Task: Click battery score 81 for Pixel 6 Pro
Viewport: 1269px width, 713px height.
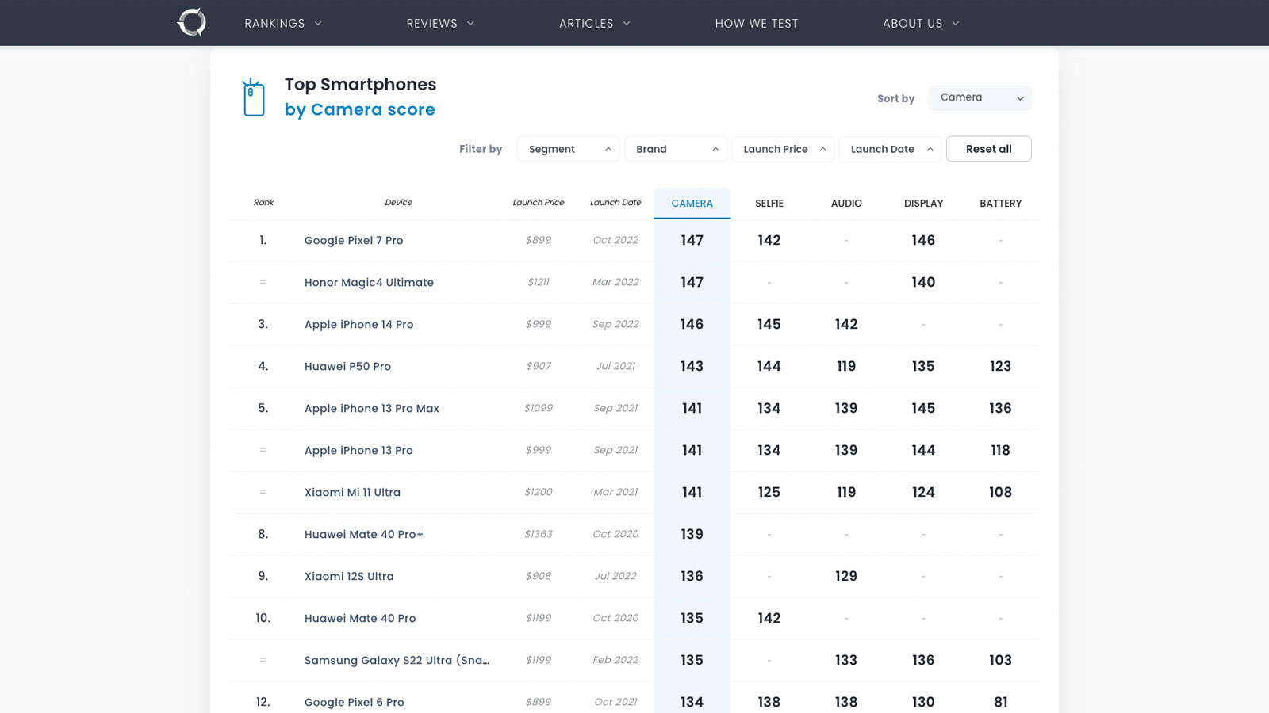Action: pos(1001,703)
